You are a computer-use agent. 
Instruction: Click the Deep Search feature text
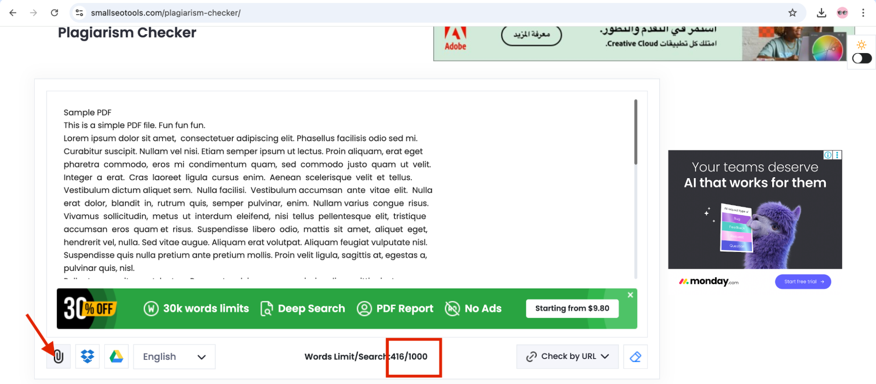(x=311, y=309)
